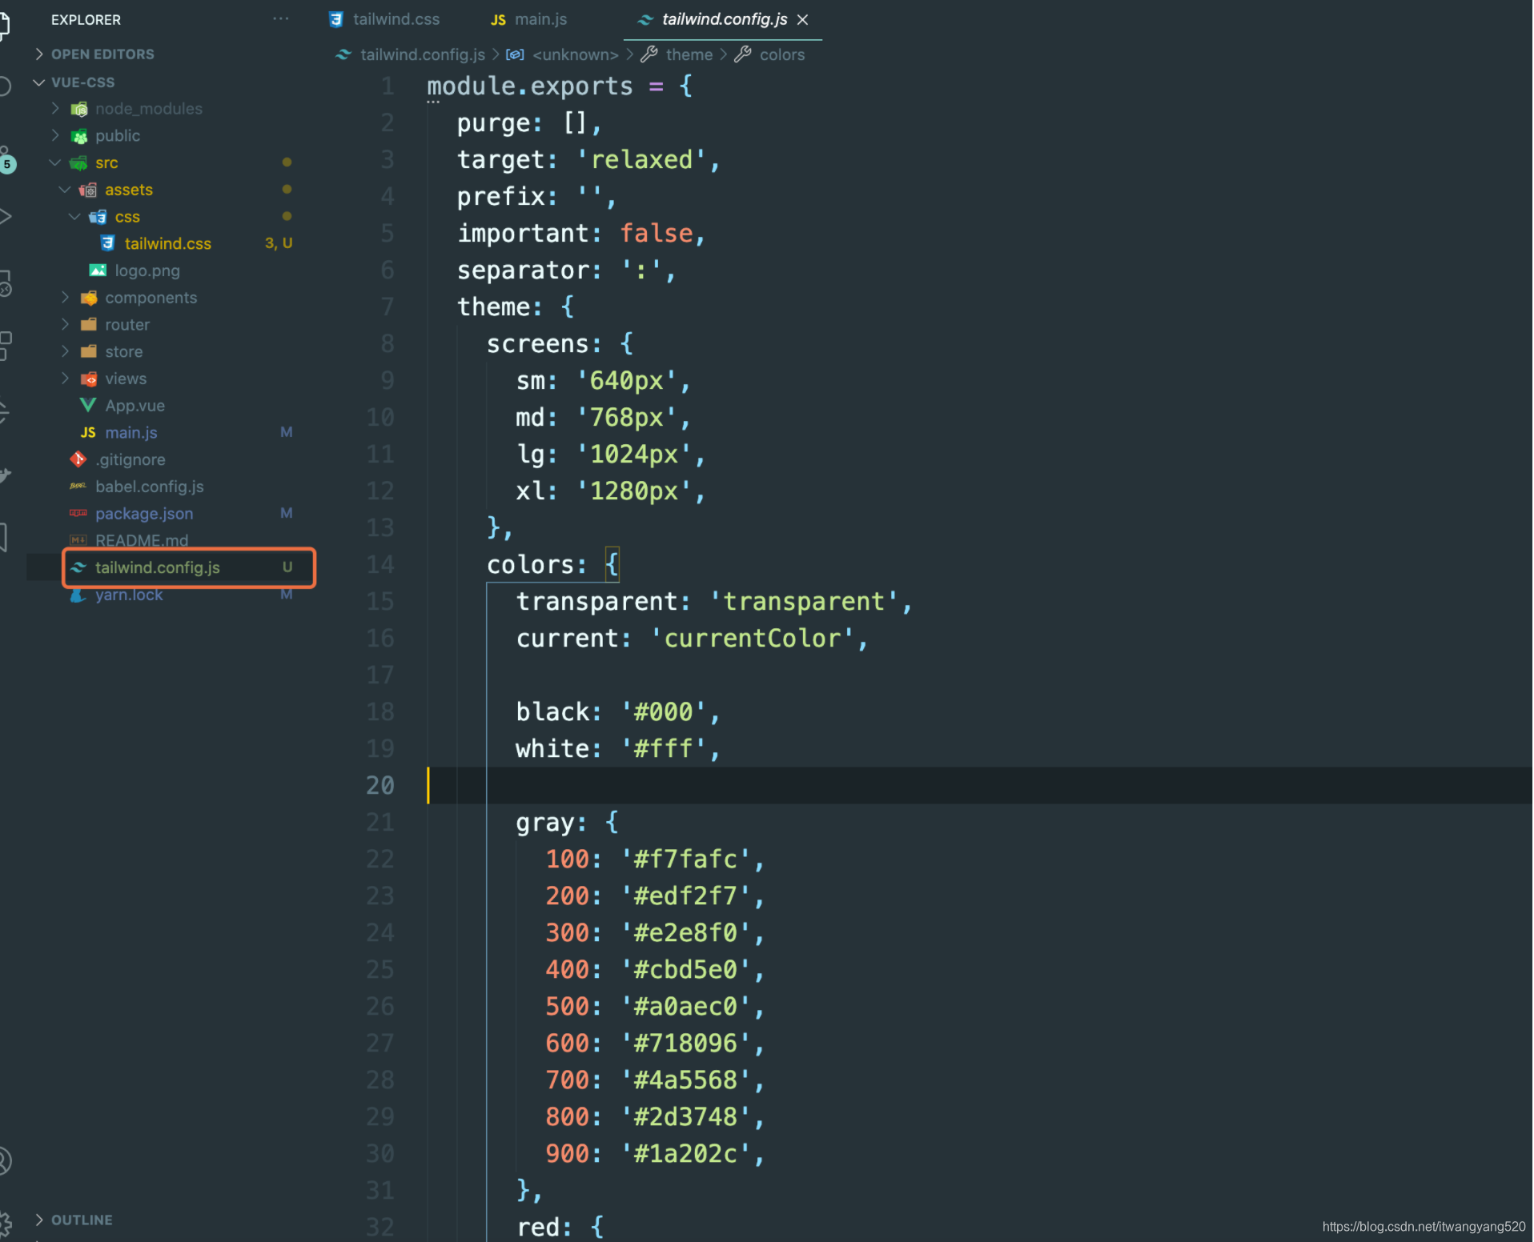Click the symbol icon before <unknown> breadcrumb
This screenshot has width=1534, height=1242.
516,54
